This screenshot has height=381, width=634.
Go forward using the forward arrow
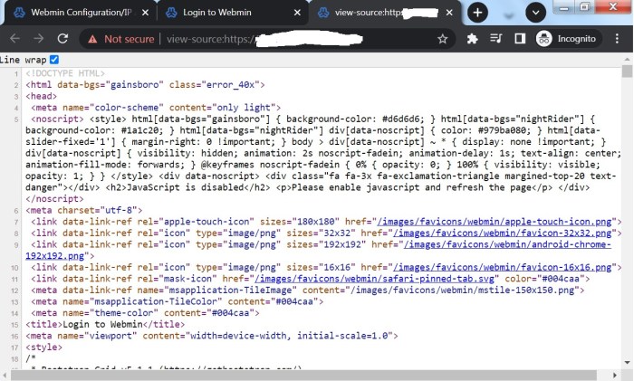point(39,39)
